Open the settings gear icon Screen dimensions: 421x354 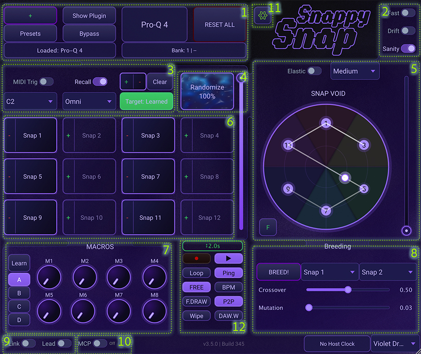(x=263, y=14)
